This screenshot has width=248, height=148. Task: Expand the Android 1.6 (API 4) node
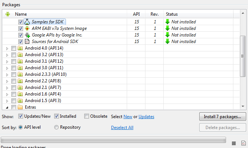tap(7, 94)
